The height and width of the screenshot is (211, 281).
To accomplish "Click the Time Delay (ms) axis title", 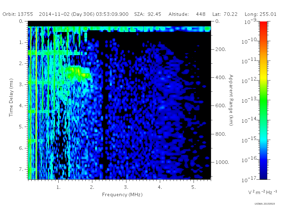I will [11, 97].
